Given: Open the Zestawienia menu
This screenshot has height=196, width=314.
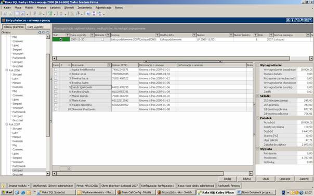Looking at the screenshot, I should pos(85,8).
